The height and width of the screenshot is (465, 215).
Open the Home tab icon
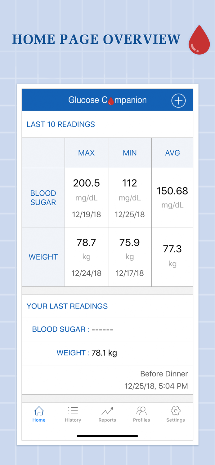pyautogui.click(x=39, y=411)
